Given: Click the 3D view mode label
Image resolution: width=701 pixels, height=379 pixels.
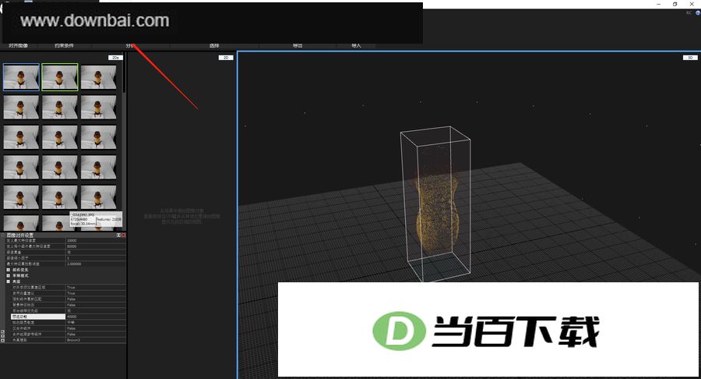Looking at the screenshot, I should pos(690,58).
